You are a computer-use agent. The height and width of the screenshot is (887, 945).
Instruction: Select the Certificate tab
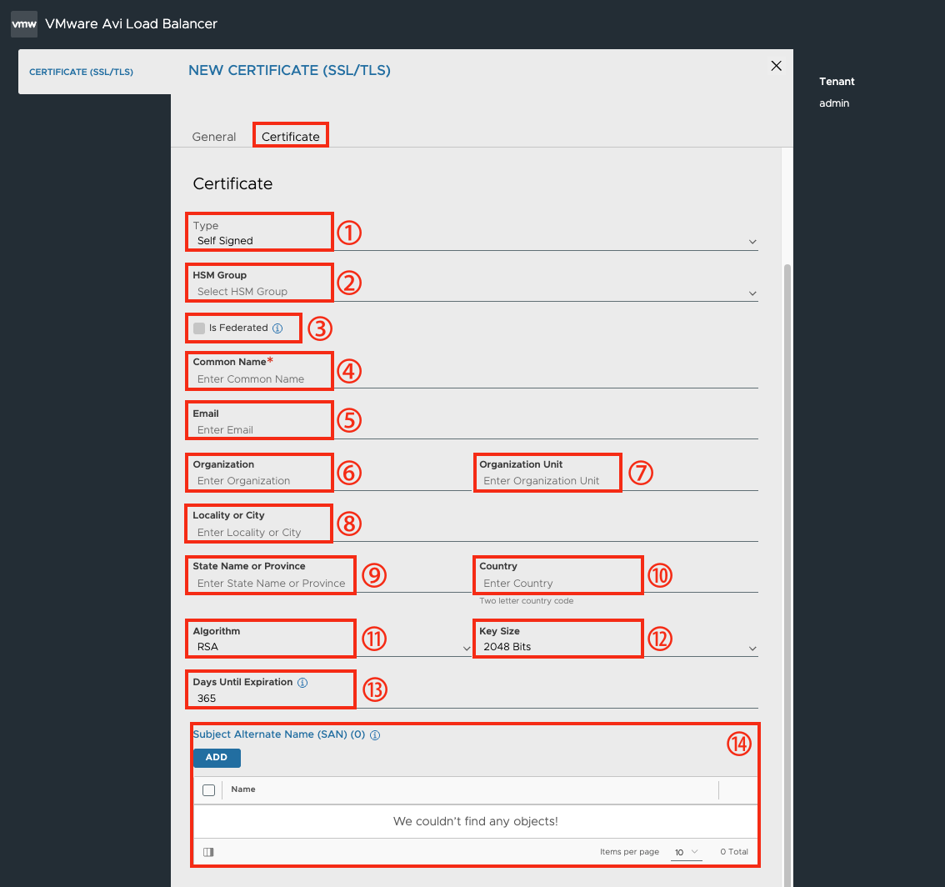pyautogui.click(x=291, y=137)
